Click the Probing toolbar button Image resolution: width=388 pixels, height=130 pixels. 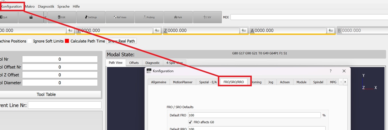(x=149, y=17)
